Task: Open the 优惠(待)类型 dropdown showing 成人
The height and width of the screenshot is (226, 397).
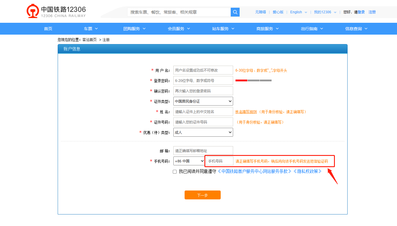Action: pos(203,132)
